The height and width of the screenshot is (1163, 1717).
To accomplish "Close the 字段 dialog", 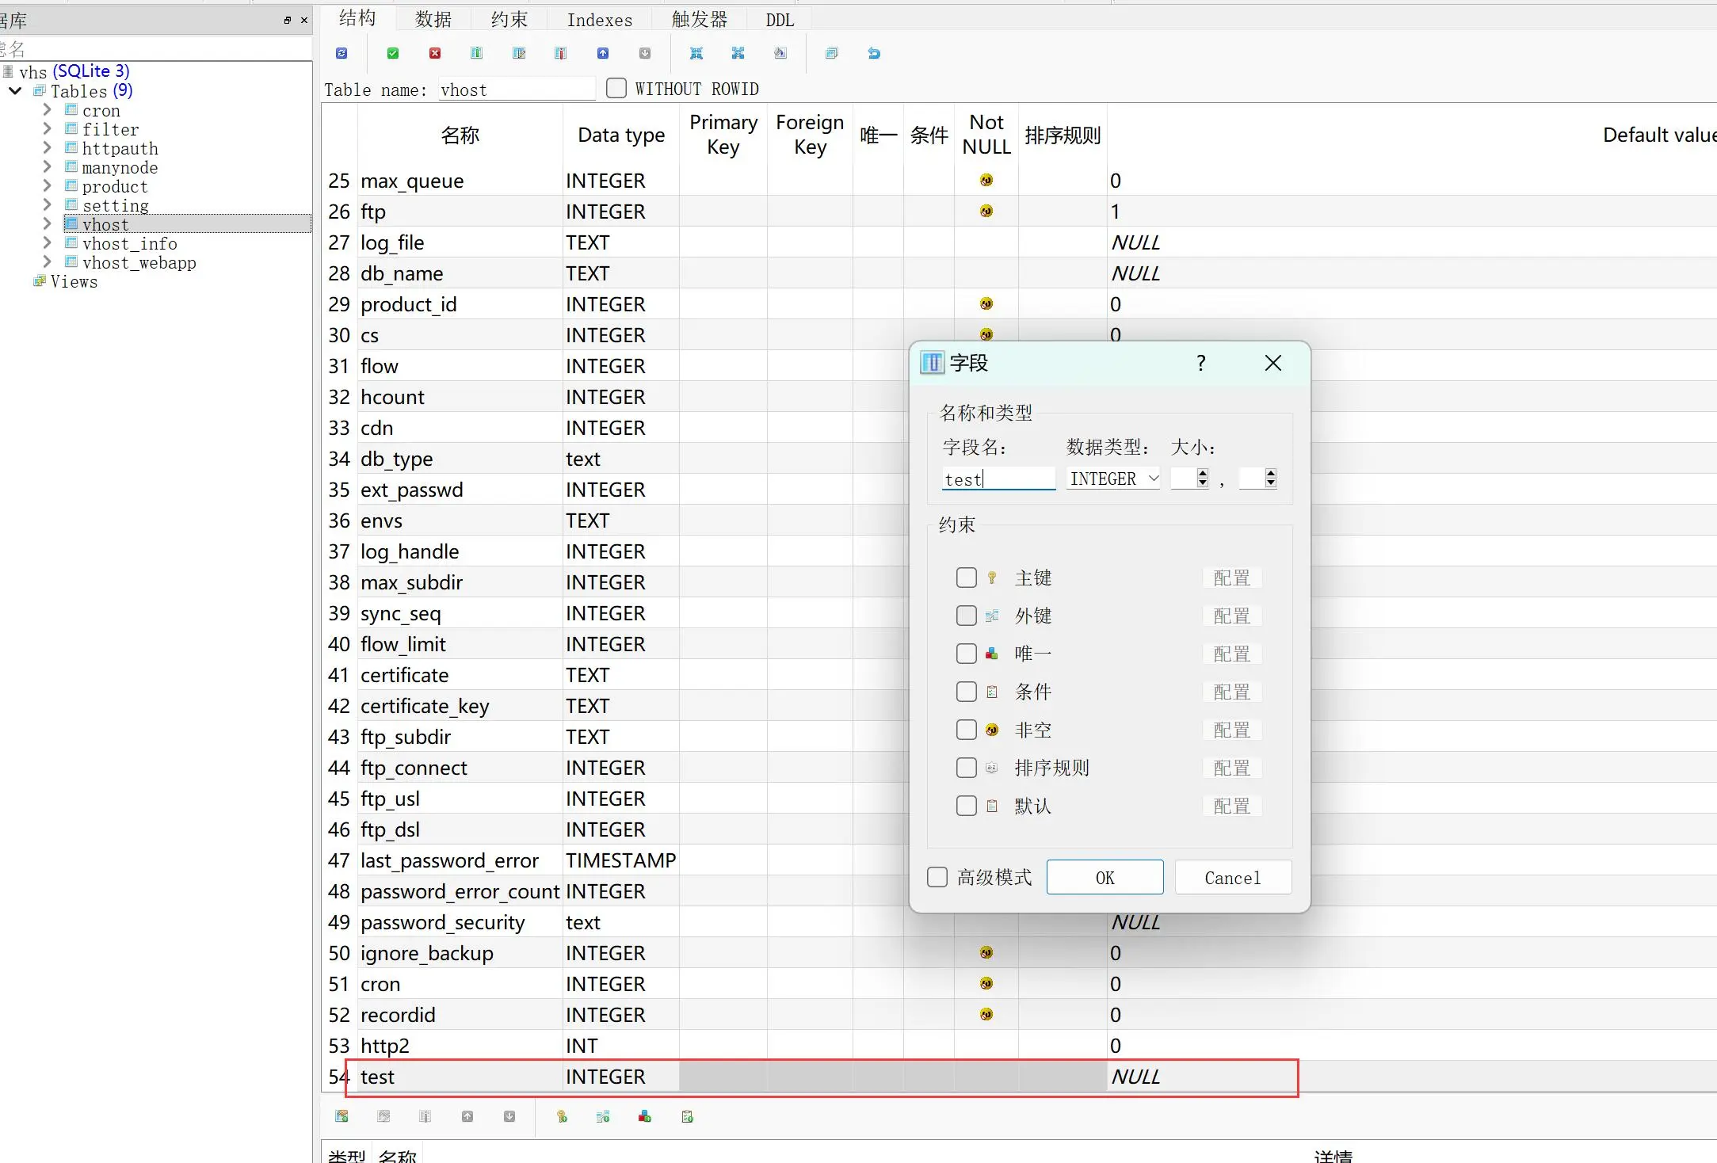I will pyautogui.click(x=1273, y=363).
